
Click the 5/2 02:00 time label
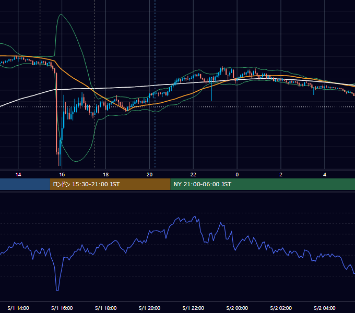click(x=281, y=308)
